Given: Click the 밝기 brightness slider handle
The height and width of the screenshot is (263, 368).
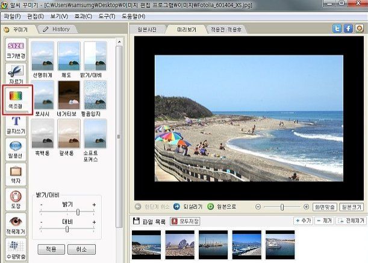Looking at the screenshot, I should pyautogui.click(x=78, y=212).
